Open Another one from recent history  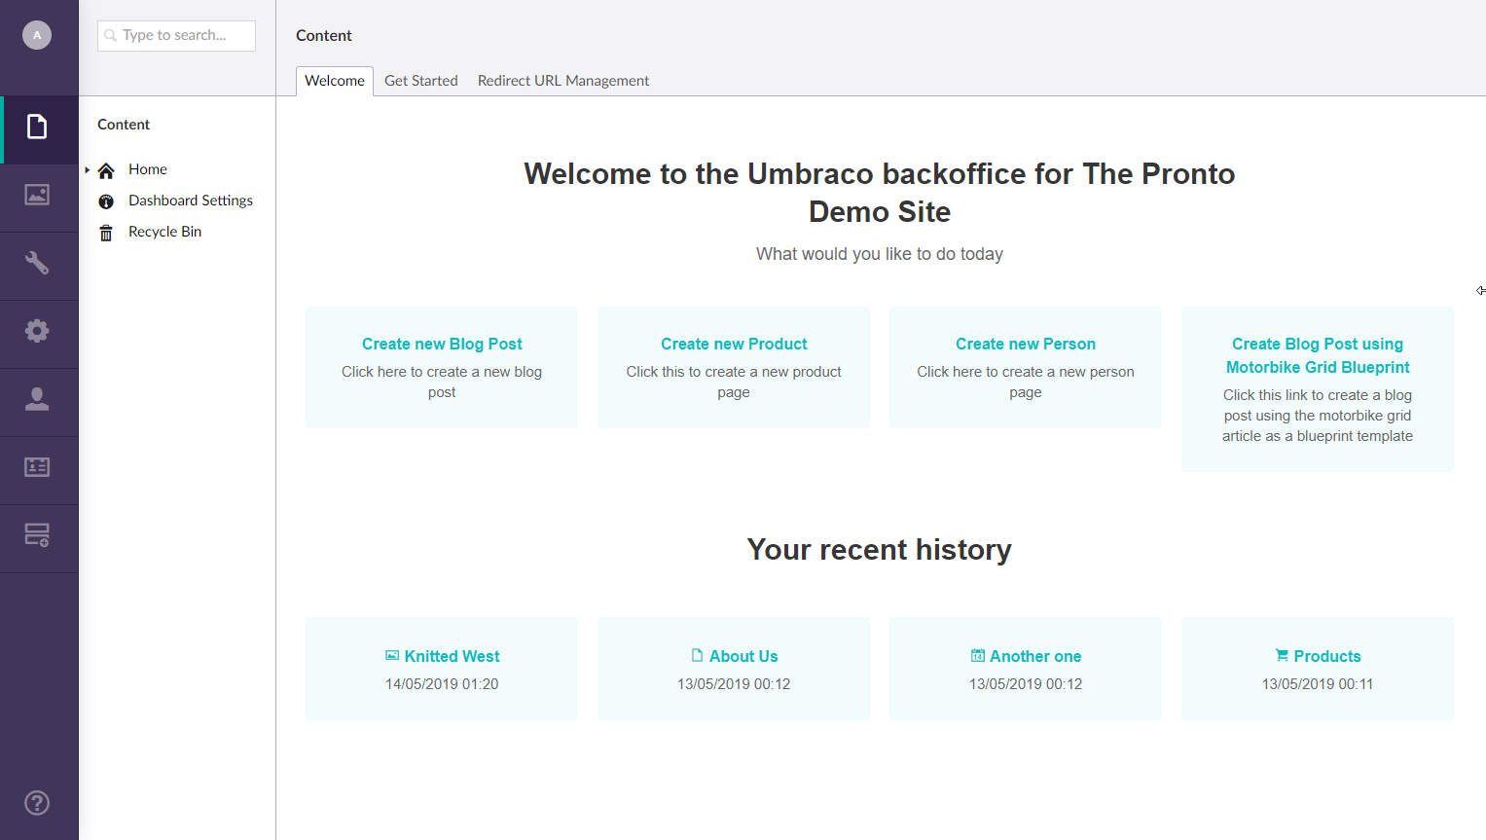pyautogui.click(x=1035, y=656)
